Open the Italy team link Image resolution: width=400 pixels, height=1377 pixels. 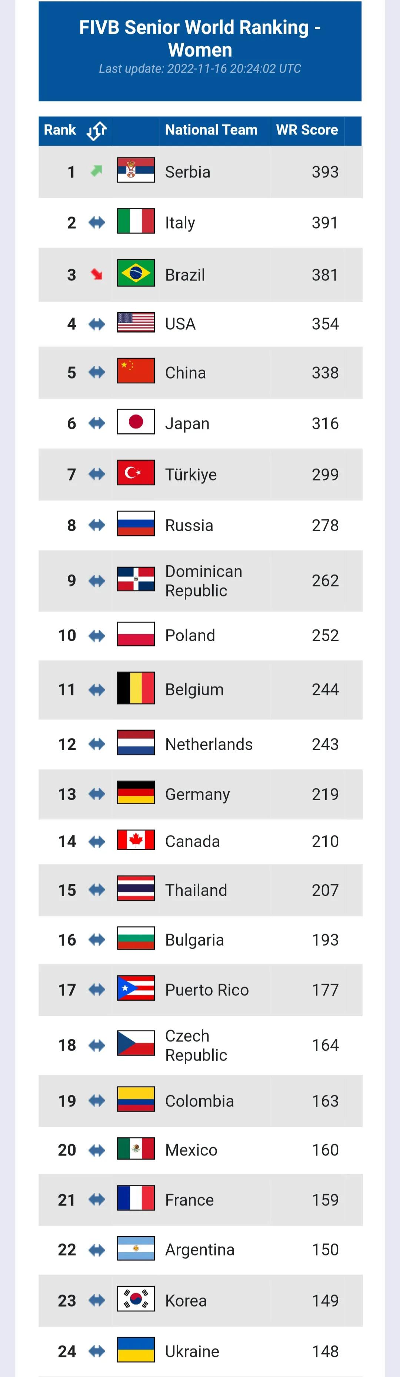coord(180,222)
